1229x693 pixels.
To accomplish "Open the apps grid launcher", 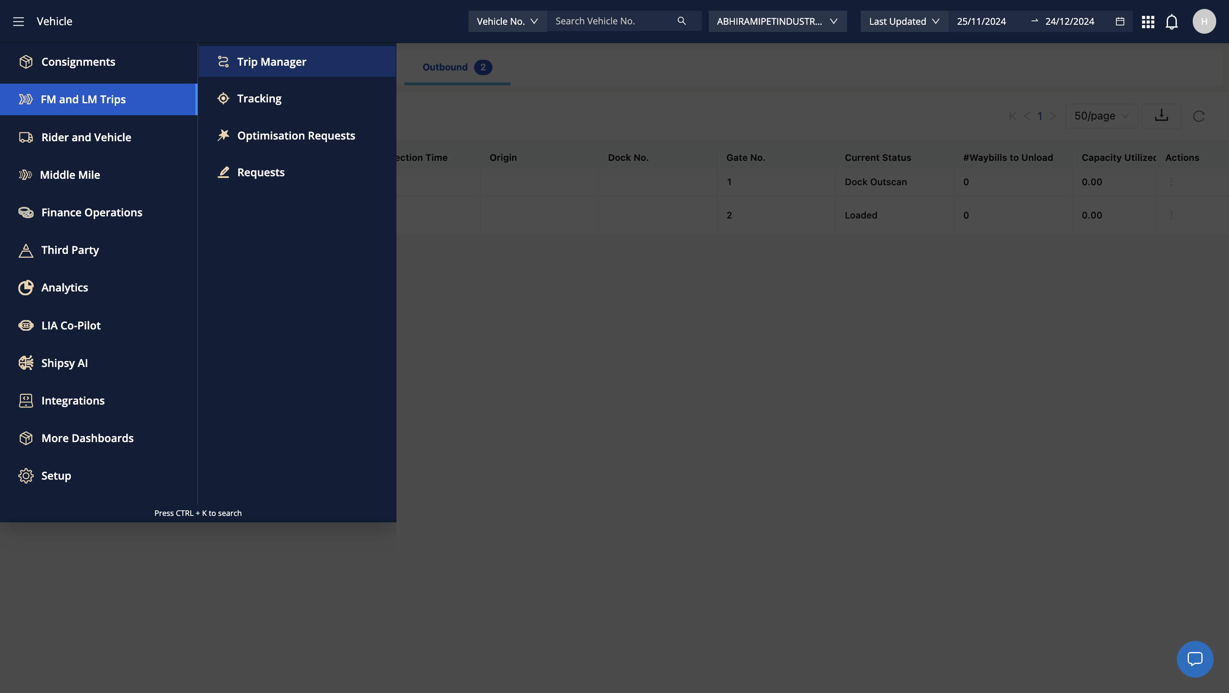I will pyautogui.click(x=1148, y=21).
